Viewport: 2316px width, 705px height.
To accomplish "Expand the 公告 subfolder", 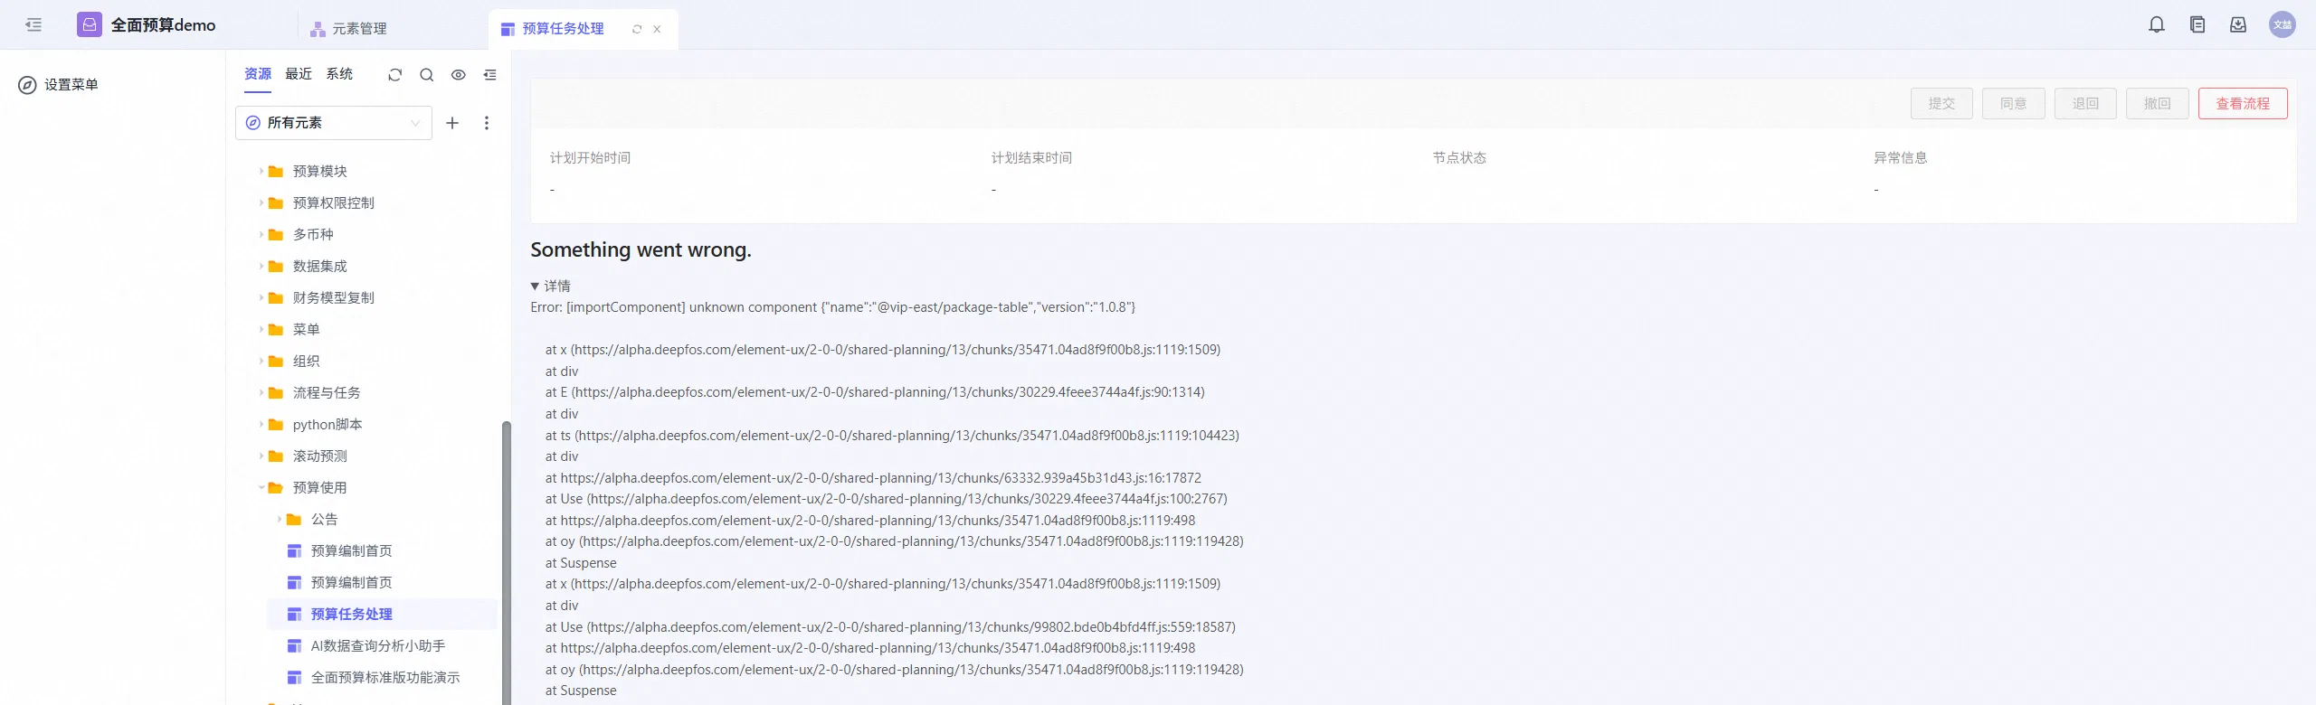I will pyautogui.click(x=280, y=519).
